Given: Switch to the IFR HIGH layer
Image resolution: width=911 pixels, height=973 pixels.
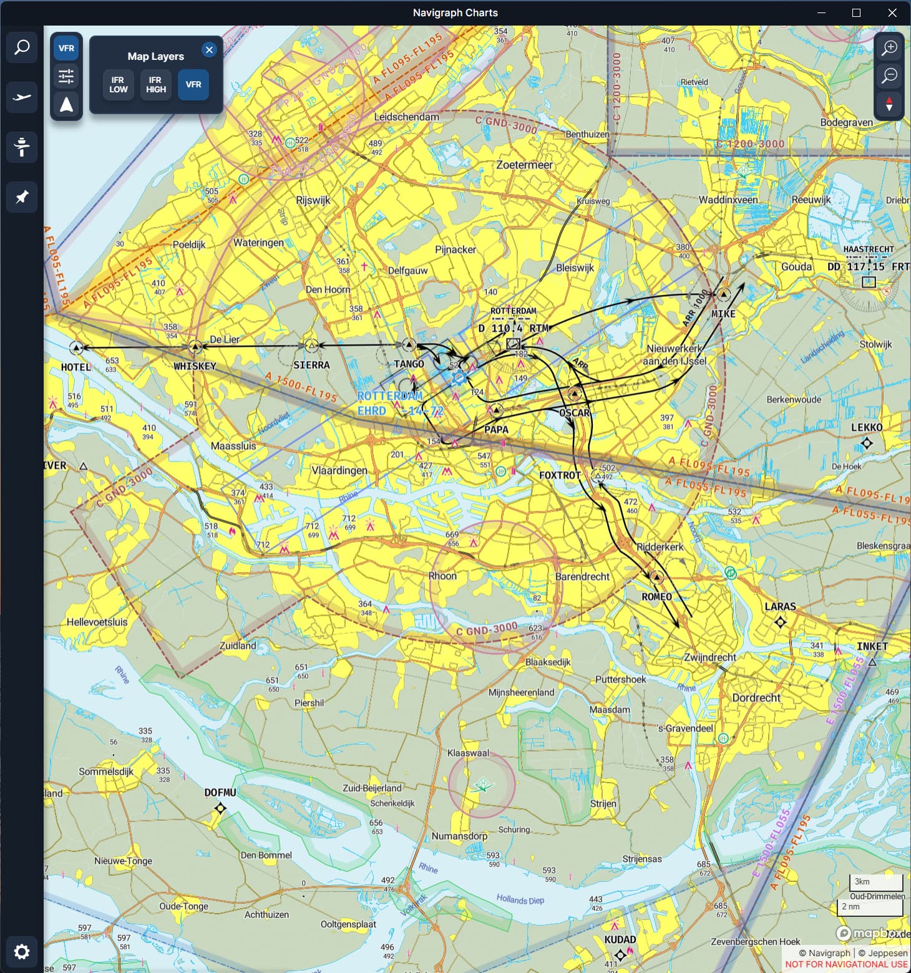Looking at the screenshot, I should (x=155, y=85).
